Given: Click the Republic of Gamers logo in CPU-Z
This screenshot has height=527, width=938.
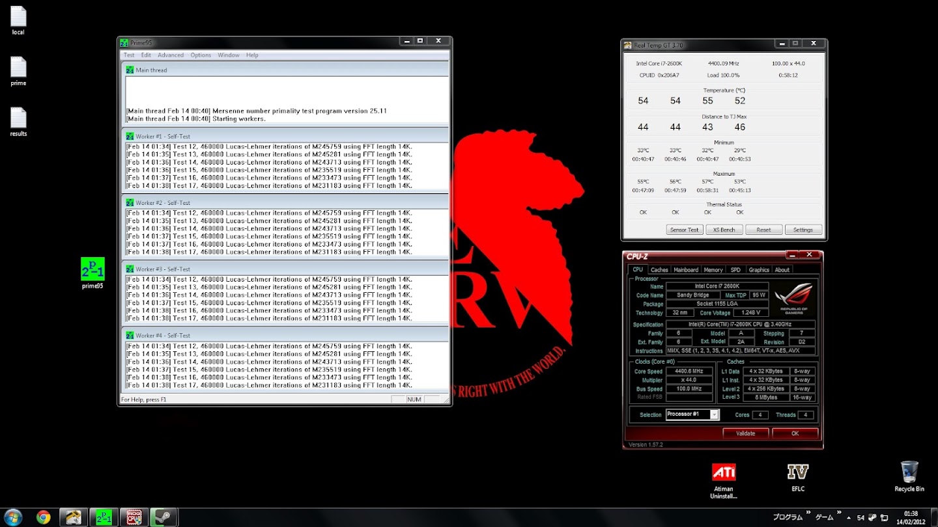Looking at the screenshot, I should tap(793, 298).
